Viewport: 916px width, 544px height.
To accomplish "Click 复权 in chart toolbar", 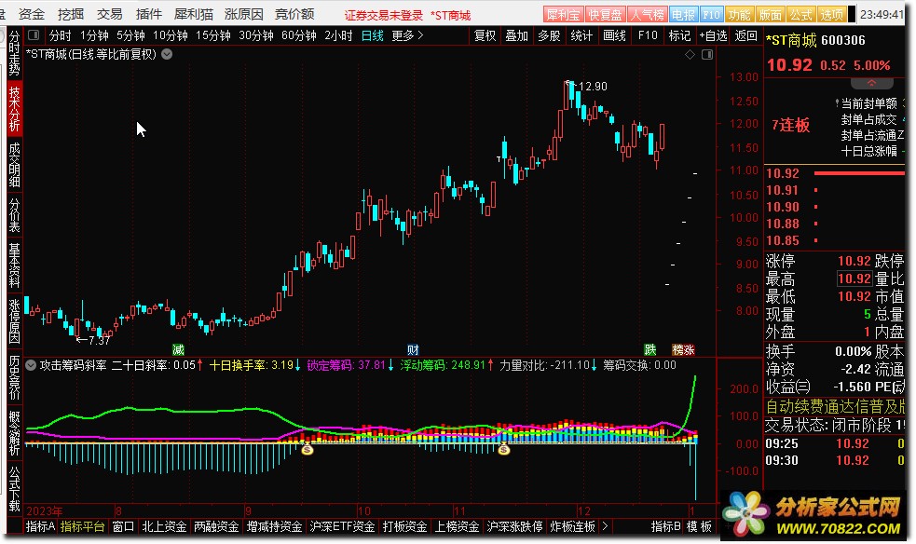I will [485, 35].
